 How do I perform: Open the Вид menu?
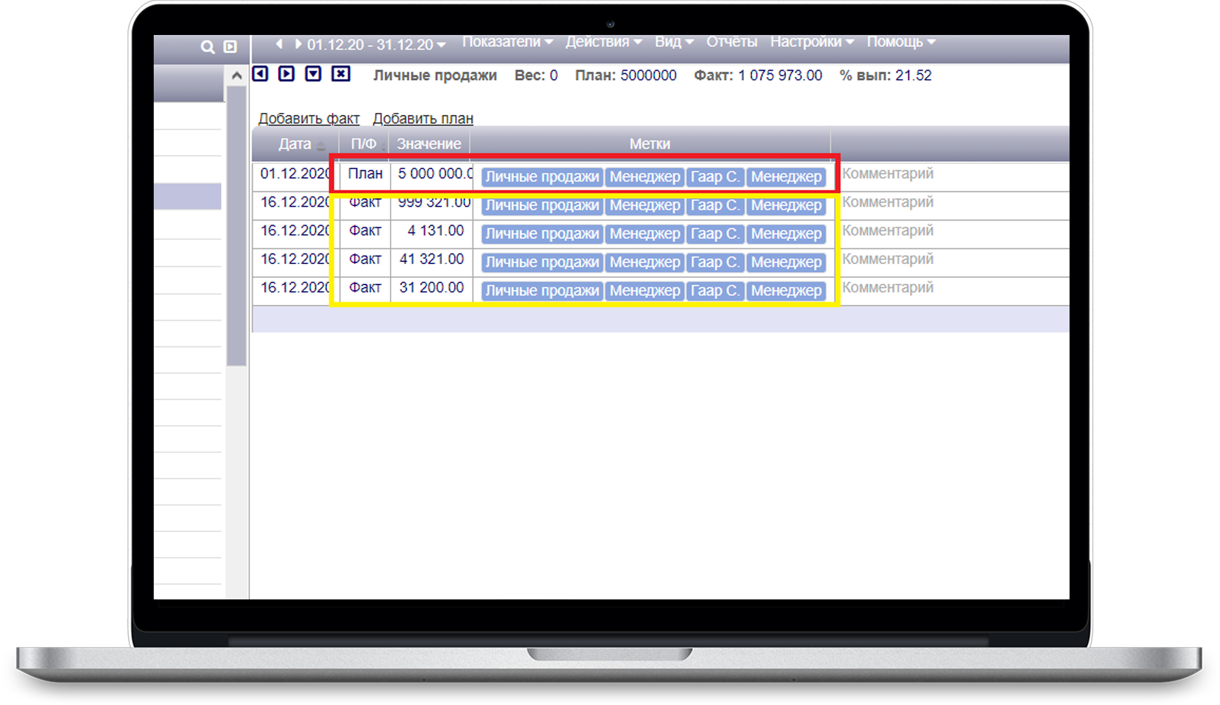click(x=673, y=42)
